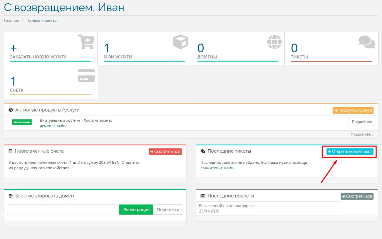
Task: Click the orange Продукты/услуги button
Action: (x=353, y=110)
